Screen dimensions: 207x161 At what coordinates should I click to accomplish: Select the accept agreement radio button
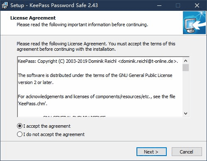(x=19, y=126)
